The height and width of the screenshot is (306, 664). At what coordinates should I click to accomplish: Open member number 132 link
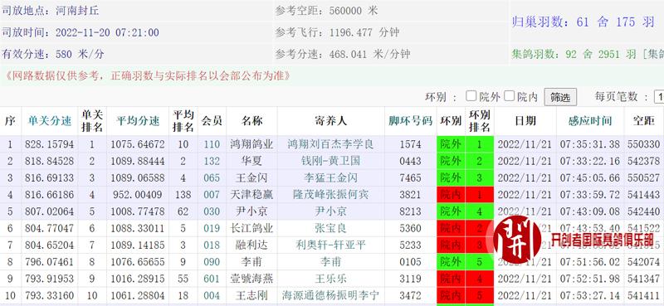click(x=212, y=161)
